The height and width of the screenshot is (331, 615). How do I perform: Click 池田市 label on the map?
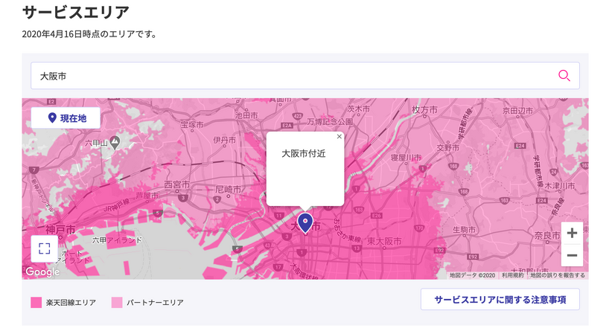(x=246, y=115)
